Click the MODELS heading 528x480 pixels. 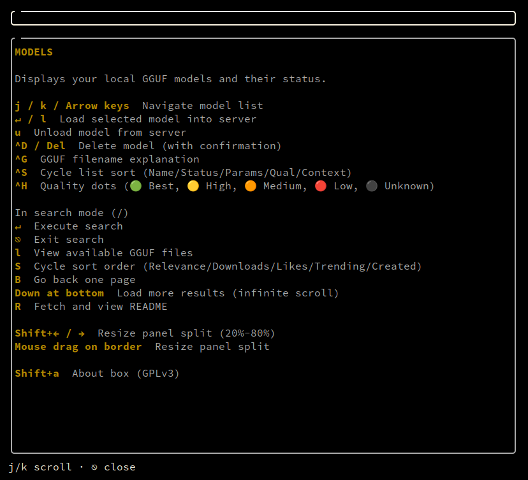tap(34, 52)
